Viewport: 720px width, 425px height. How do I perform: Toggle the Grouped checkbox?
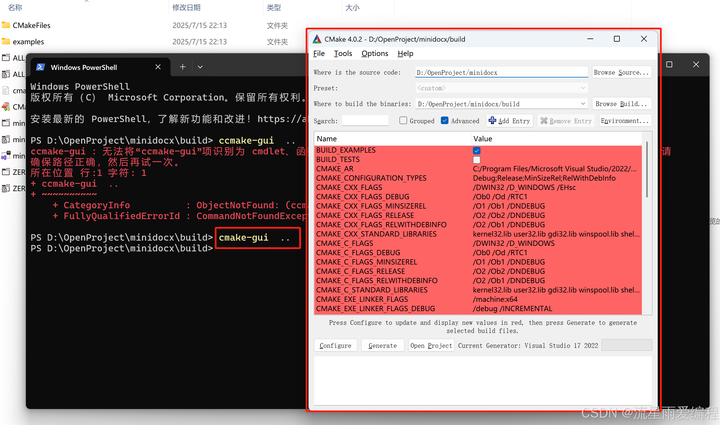click(403, 120)
